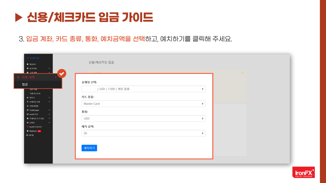Screen dimensions: 326x183
Task: Expand the 나의 계정 chevron
Action: point(49,72)
